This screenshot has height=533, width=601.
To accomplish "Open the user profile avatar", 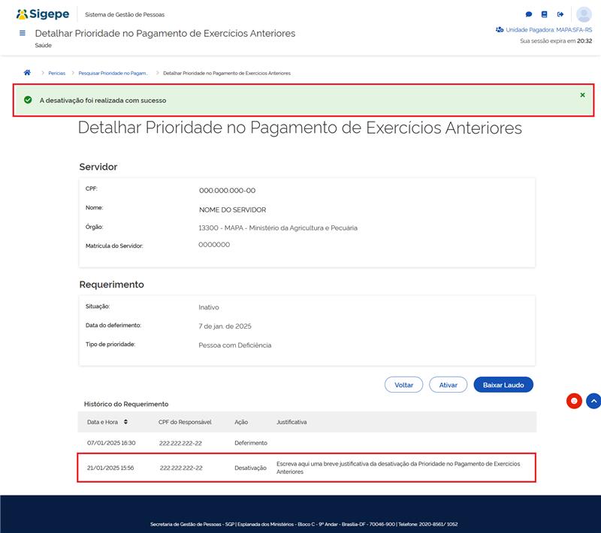I will coord(584,14).
